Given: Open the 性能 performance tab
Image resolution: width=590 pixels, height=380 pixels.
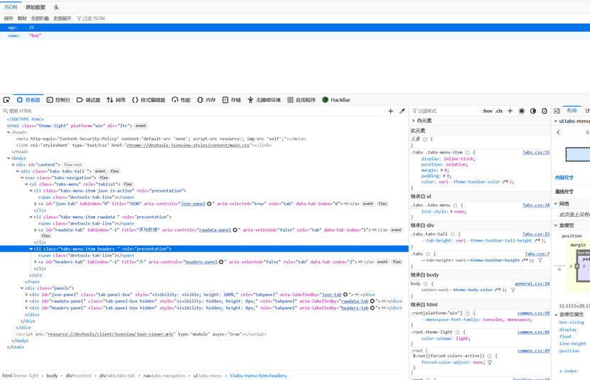Looking at the screenshot, I should pos(181,100).
